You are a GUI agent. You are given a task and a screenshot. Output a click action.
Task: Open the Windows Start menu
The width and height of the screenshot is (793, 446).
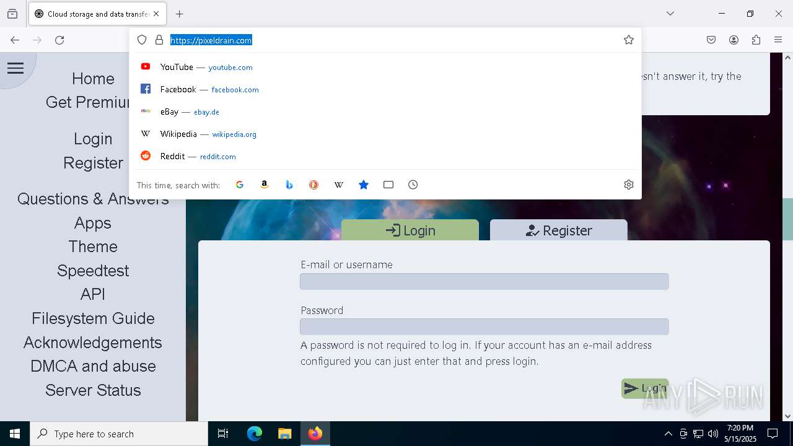15,434
